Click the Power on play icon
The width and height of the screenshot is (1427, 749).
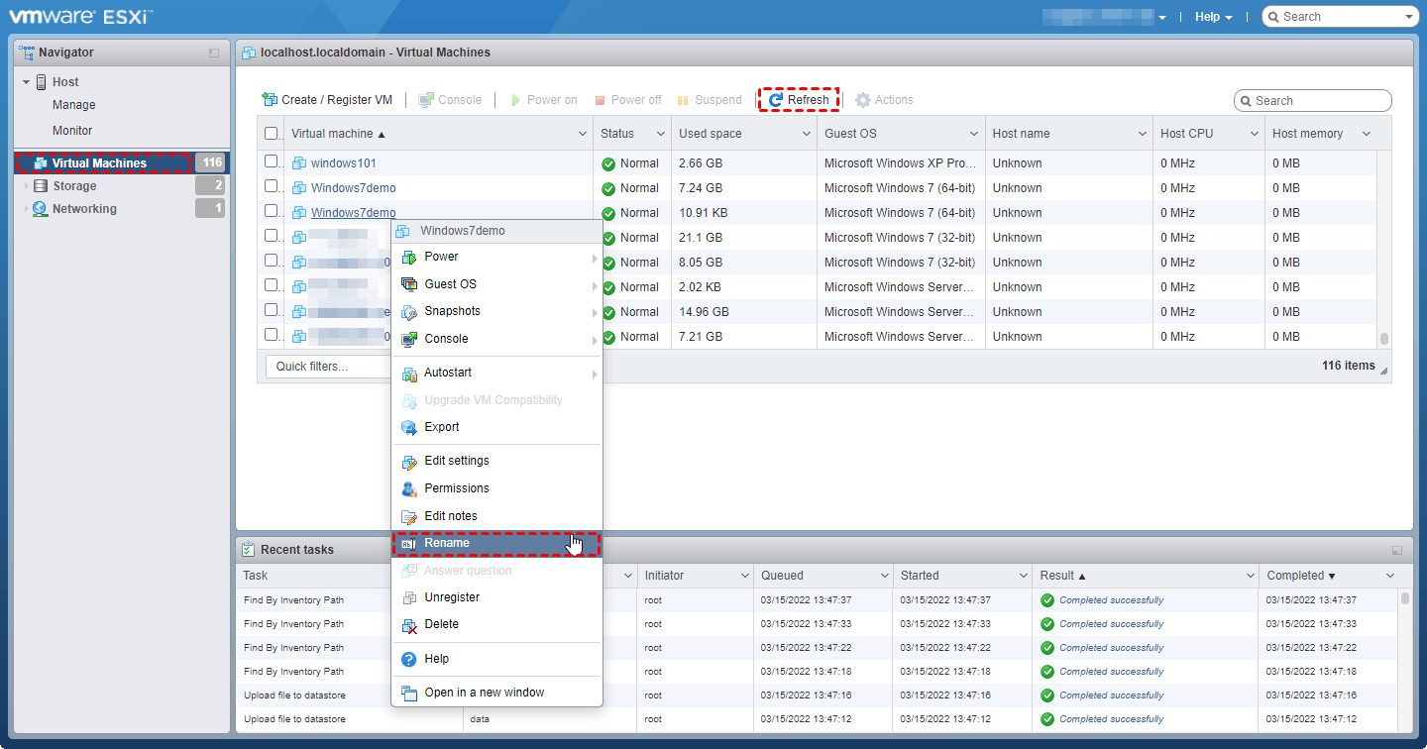pos(515,100)
